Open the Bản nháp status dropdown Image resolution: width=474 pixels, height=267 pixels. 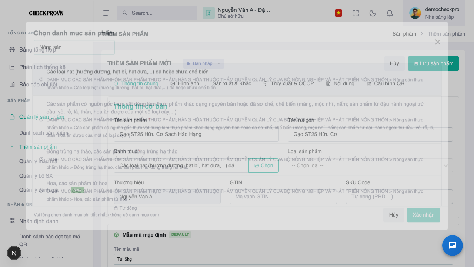204,63
